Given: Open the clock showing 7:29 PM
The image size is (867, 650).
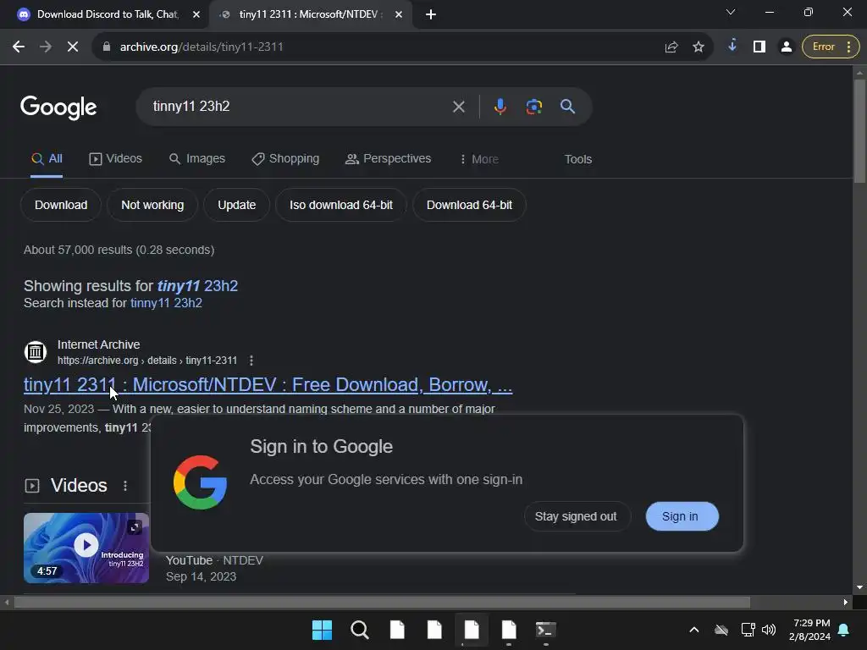Looking at the screenshot, I should coord(809,630).
